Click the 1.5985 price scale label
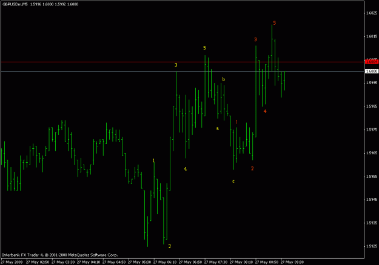This screenshot has height=265, width=379. click(372, 106)
